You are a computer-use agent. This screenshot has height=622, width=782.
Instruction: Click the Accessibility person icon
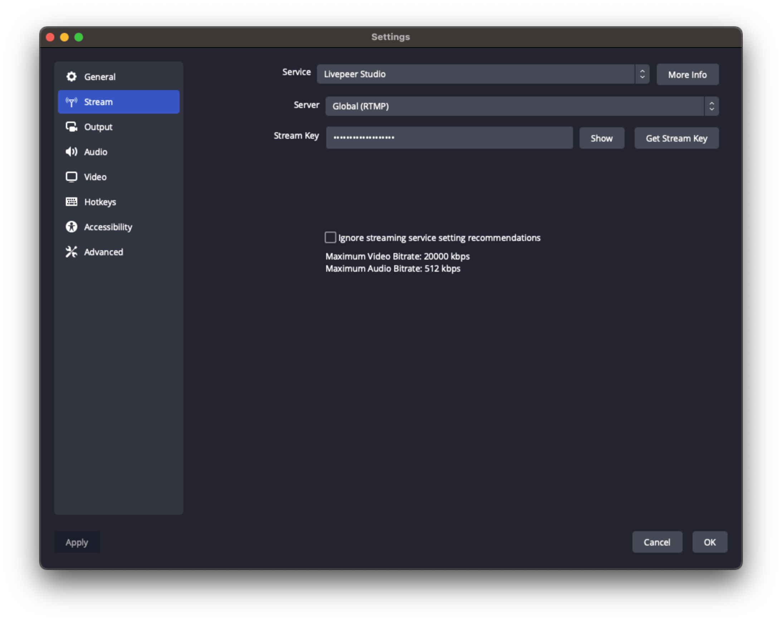[72, 227]
